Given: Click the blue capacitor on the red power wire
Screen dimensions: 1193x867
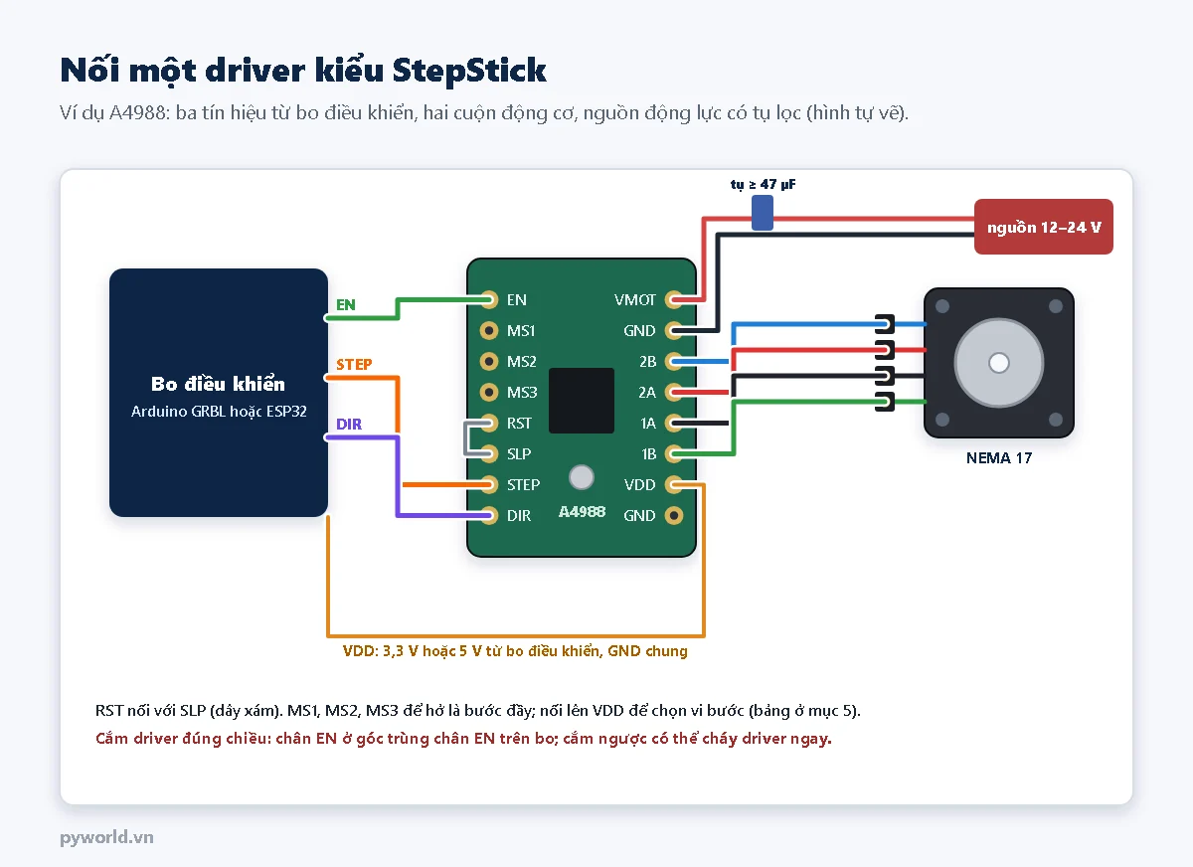Looking at the screenshot, I should point(763,213).
